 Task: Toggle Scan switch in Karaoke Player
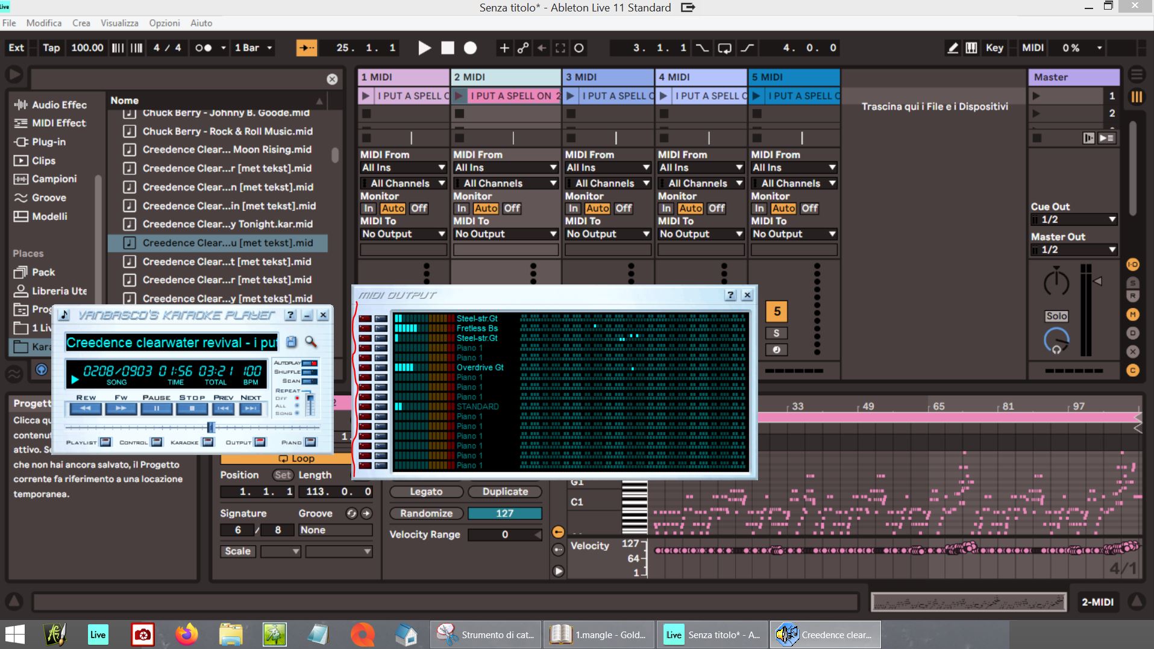tap(310, 381)
